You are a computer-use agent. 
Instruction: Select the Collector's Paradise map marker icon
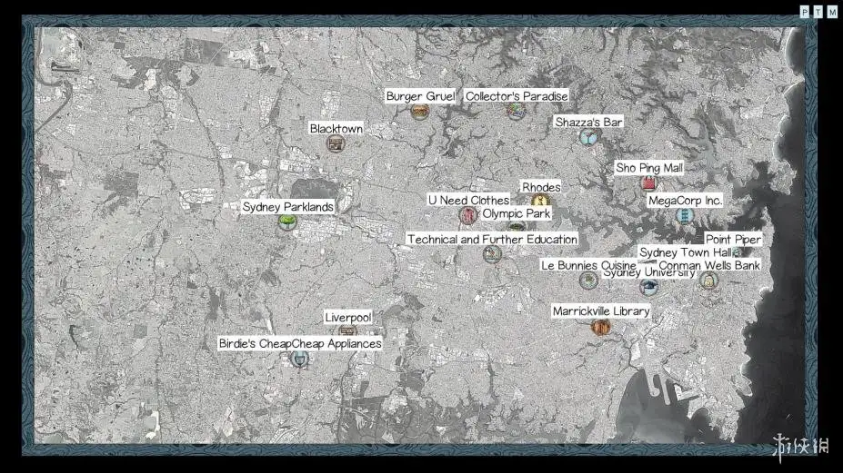(x=517, y=111)
